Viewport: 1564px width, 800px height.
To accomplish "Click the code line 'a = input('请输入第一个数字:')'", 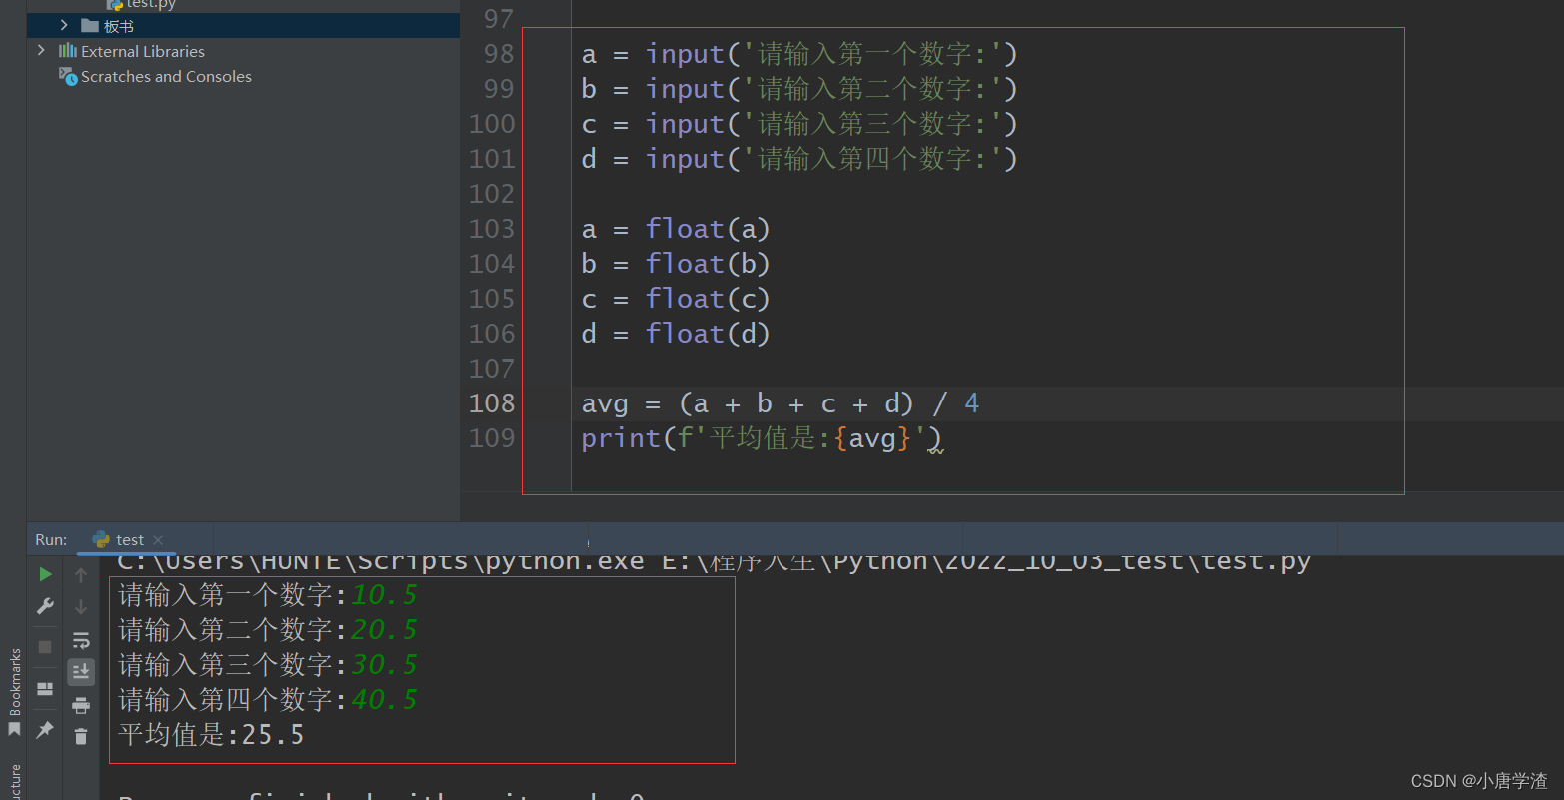I will 799,54.
